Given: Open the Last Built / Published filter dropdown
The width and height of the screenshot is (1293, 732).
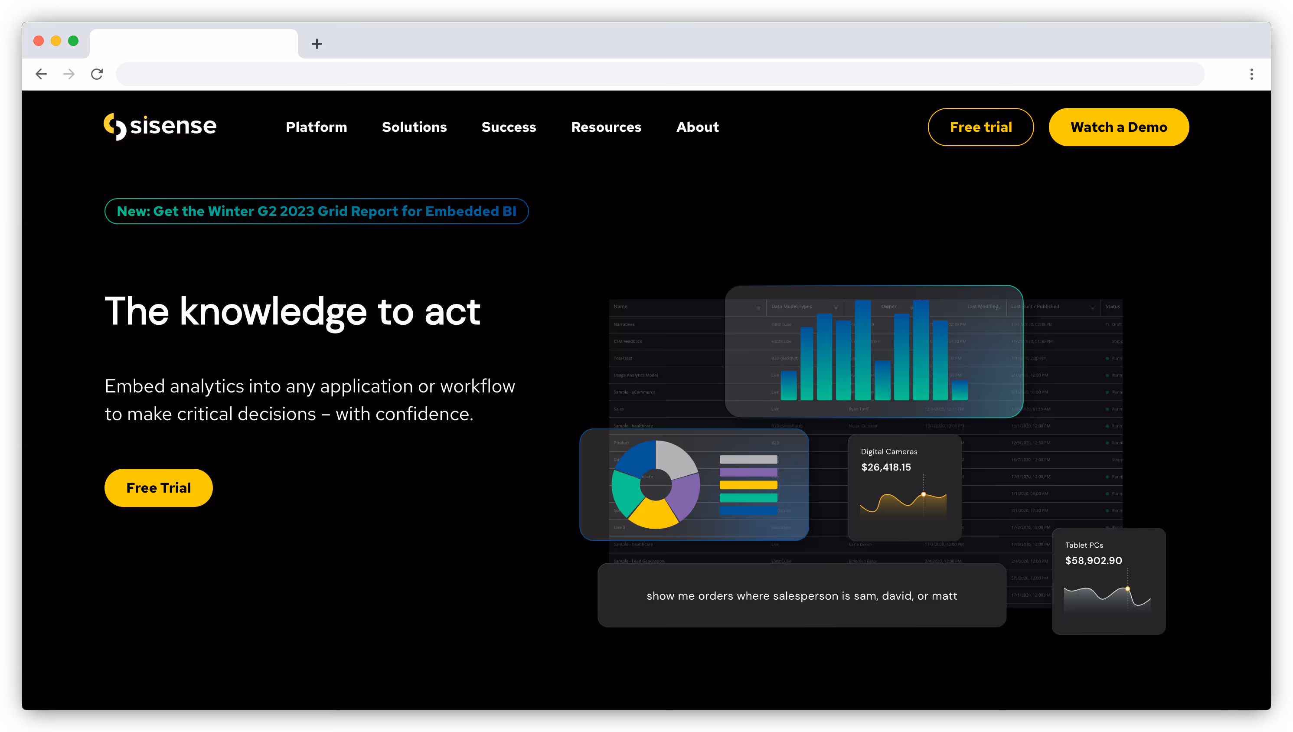Looking at the screenshot, I should (x=1093, y=307).
